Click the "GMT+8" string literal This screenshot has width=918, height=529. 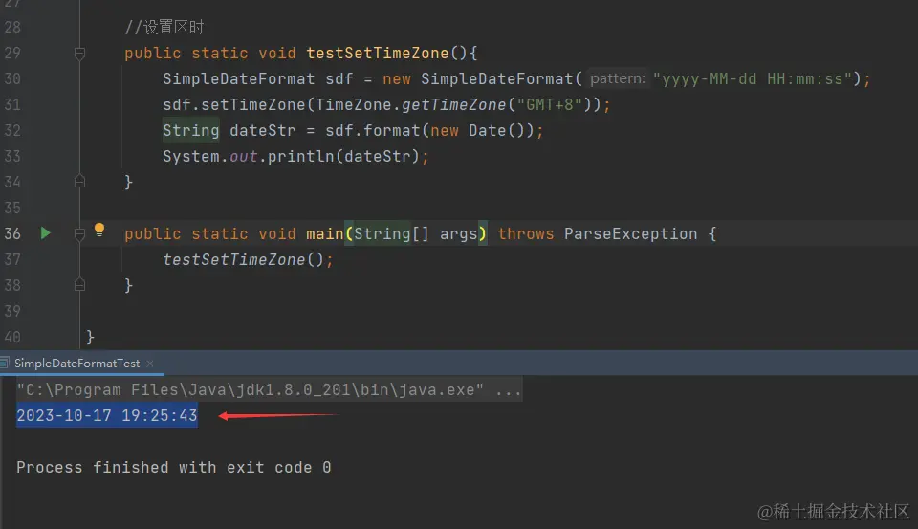pos(550,105)
